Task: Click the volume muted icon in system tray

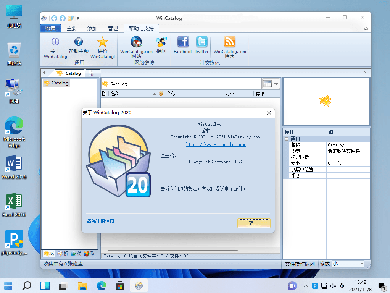Action: click(x=333, y=286)
